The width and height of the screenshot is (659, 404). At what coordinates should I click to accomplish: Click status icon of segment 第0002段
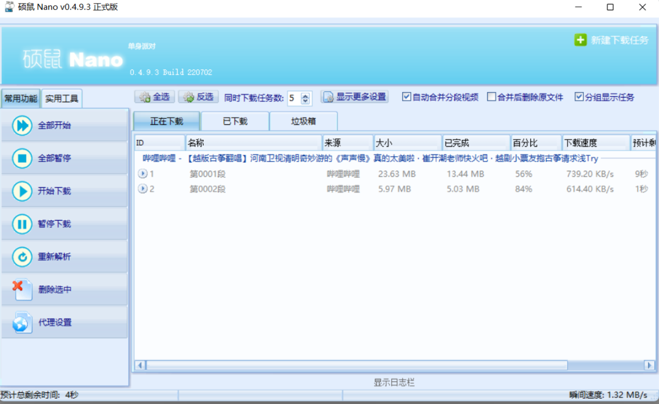pos(142,189)
